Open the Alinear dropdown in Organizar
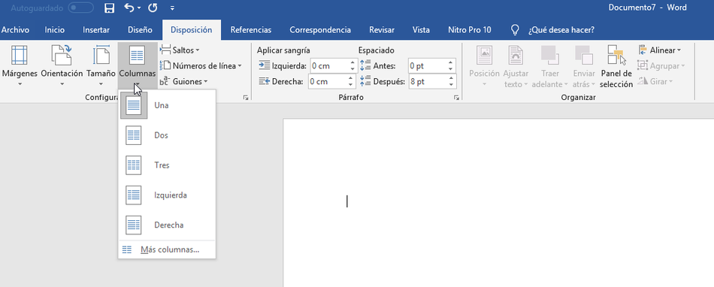The width and height of the screenshot is (714, 287). coord(659,50)
